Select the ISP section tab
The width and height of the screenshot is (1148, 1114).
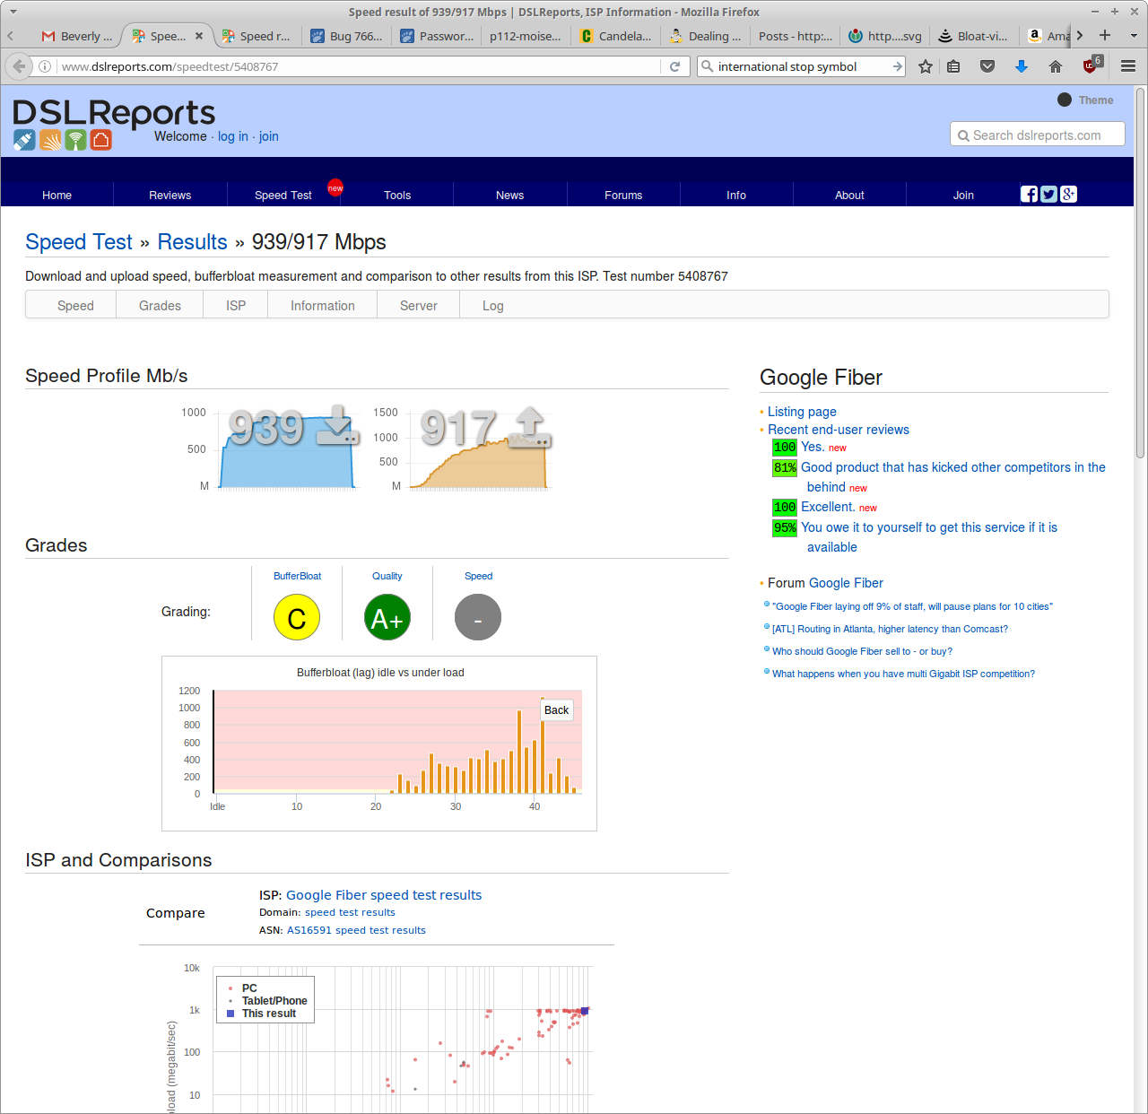pyautogui.click(x=236, y=306)
